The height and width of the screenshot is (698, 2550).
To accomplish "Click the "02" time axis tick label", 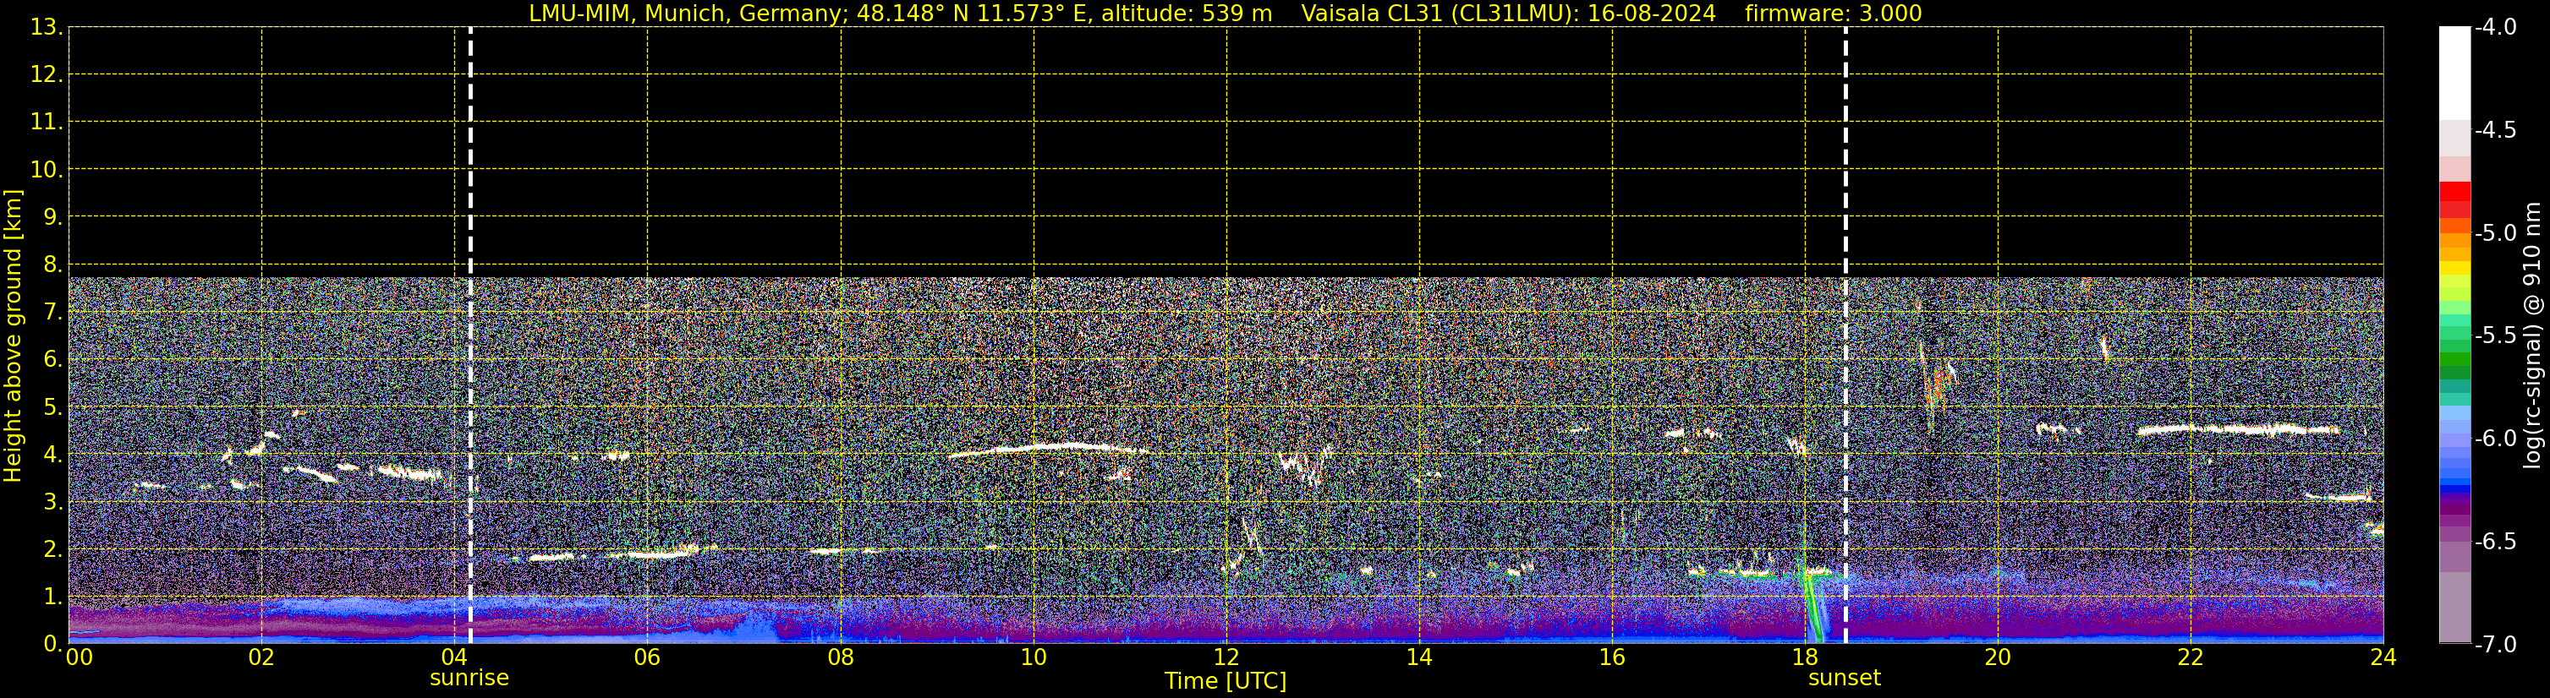I will [x=261, y=657].
